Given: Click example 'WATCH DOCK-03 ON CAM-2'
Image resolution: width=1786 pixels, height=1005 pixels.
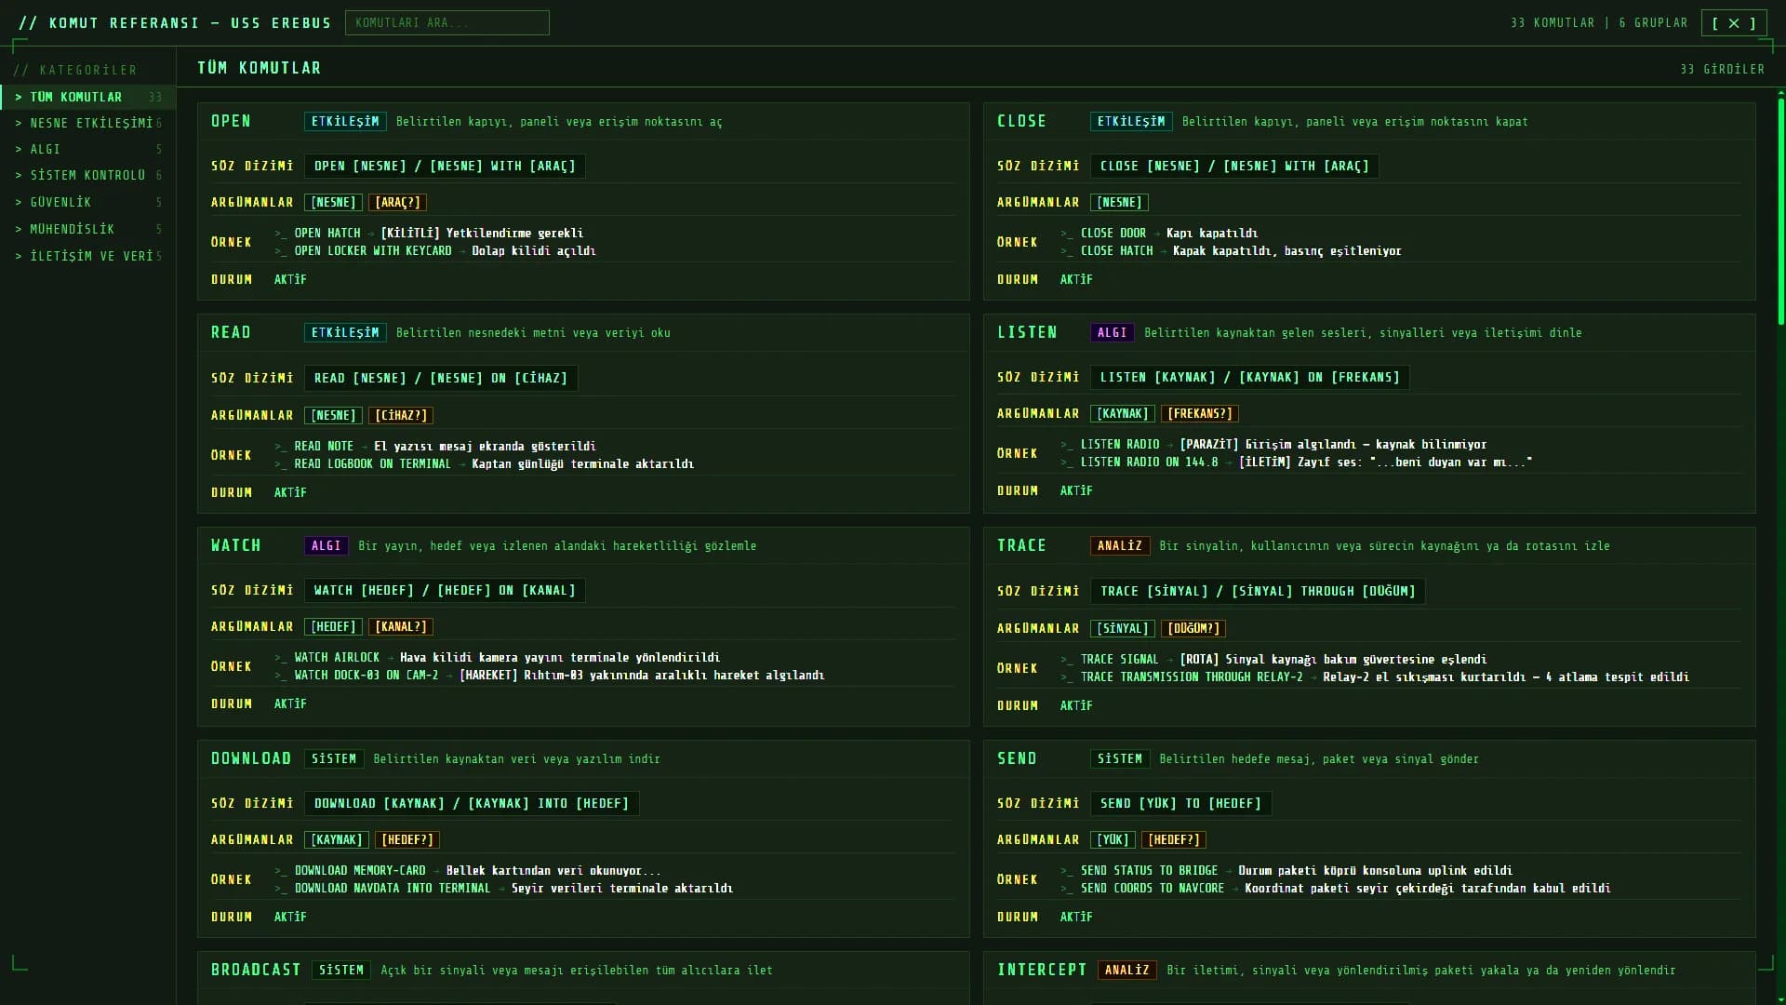Looking at the screenshot, I should (367, 675).
